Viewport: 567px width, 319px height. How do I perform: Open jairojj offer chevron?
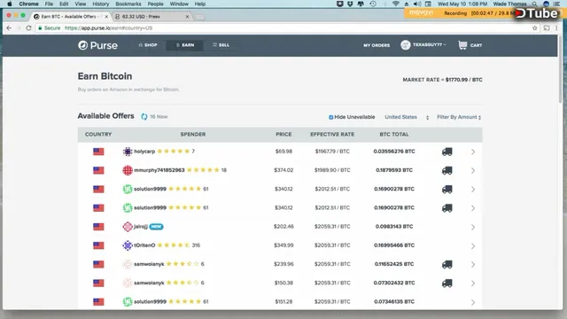click(473, 227)
